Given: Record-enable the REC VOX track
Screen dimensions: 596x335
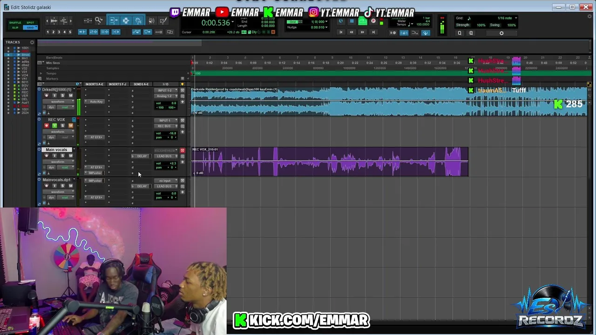Looking at the screenshot, I should coord(46,126).
